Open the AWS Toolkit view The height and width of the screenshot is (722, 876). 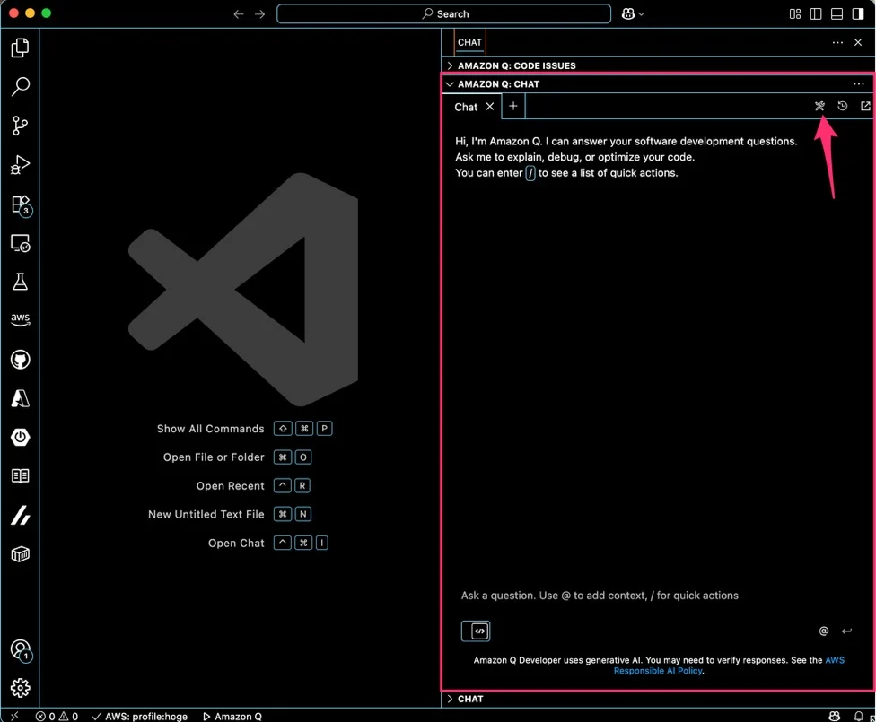pos(20,319)
